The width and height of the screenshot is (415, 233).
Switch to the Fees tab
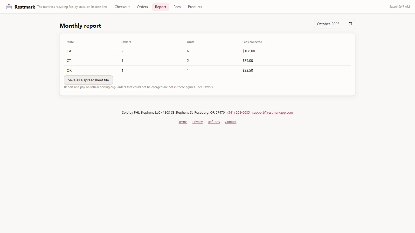[177, 7]
